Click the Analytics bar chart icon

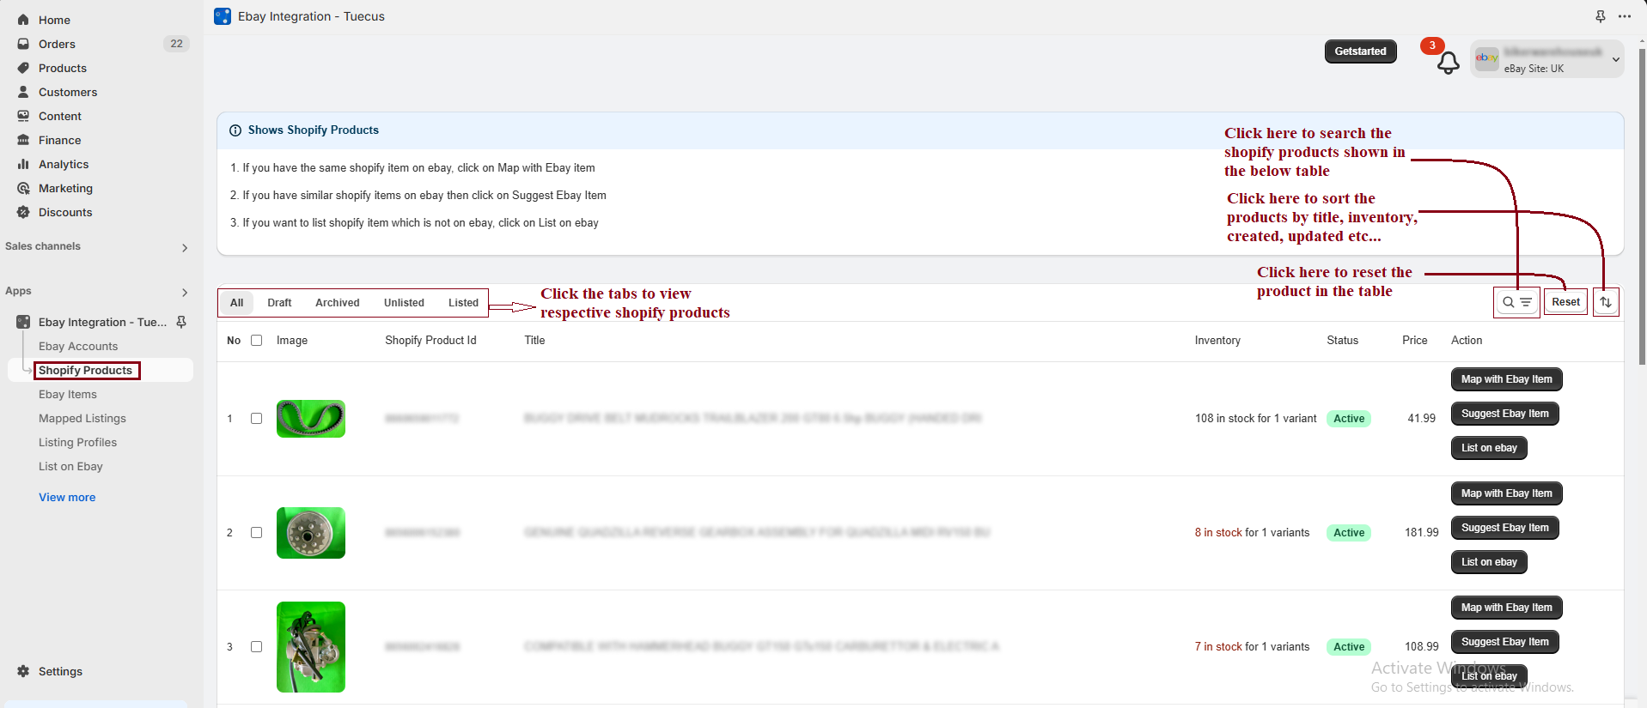click(x=23, y=164)
